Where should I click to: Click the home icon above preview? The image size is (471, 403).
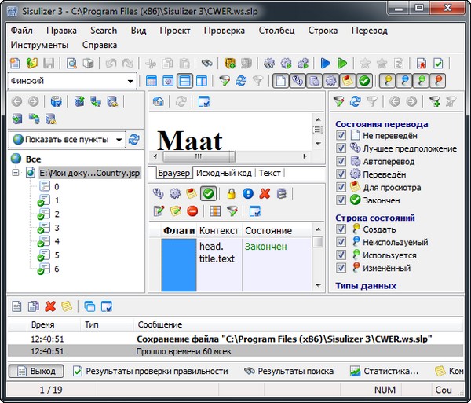coord(159,101)
